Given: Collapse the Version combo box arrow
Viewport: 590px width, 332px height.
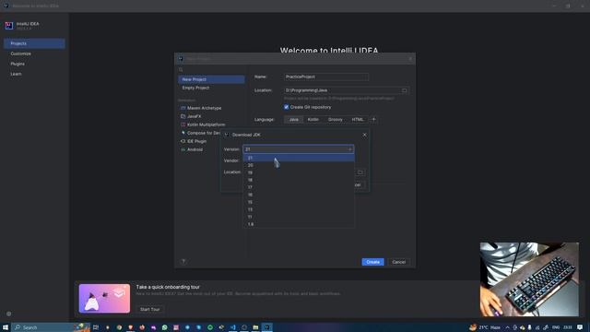Looking at the screenshot, I should coord(349,149).
